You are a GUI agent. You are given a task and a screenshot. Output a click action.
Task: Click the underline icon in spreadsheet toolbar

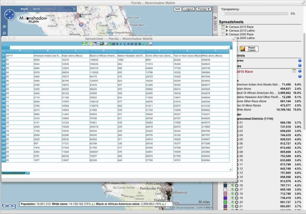click(x=124, y=44)
